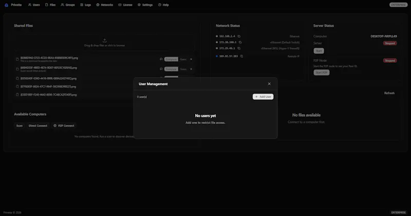Viewport: 411px width, 216px height.
Task: Click the Refresh link
Action: [x=389, y=93]
